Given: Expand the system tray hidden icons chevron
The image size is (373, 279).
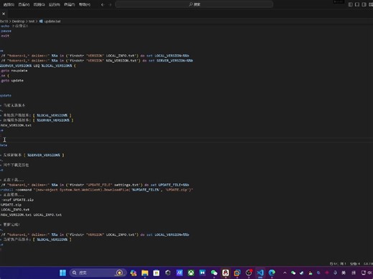Looking at the screenshot, I should (285, 273).
